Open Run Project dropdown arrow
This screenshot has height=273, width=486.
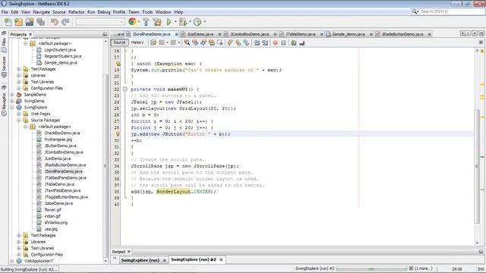(175, 22)
